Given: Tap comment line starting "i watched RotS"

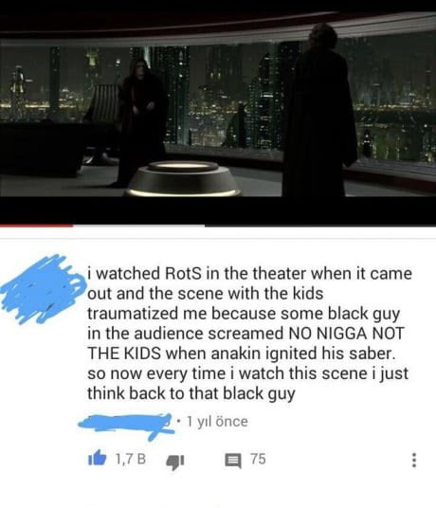Looking at the screenshot, I should click(x=249, y=273).
